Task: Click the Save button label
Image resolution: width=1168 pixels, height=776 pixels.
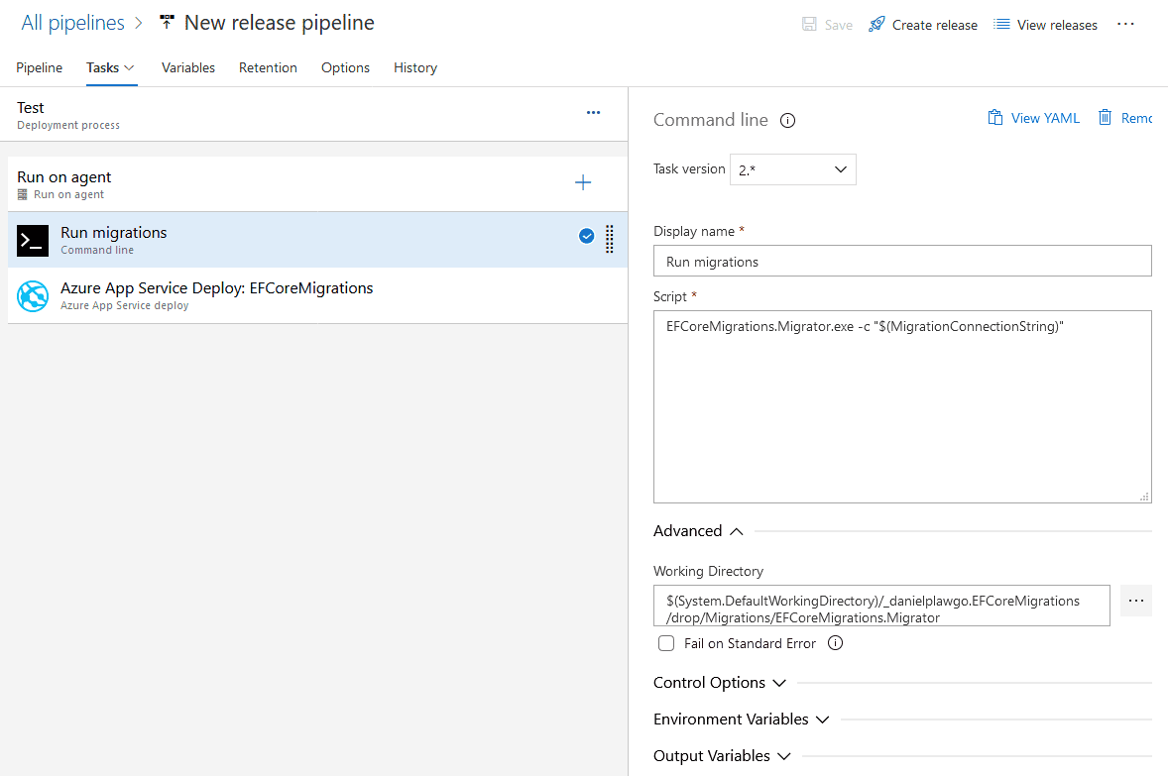Action: (839, 26)
